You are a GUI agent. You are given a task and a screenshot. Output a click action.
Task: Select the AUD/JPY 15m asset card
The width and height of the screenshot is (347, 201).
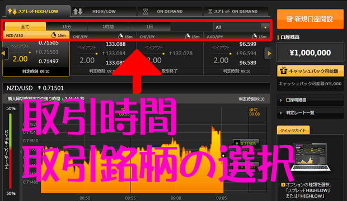tap(237, 54)
